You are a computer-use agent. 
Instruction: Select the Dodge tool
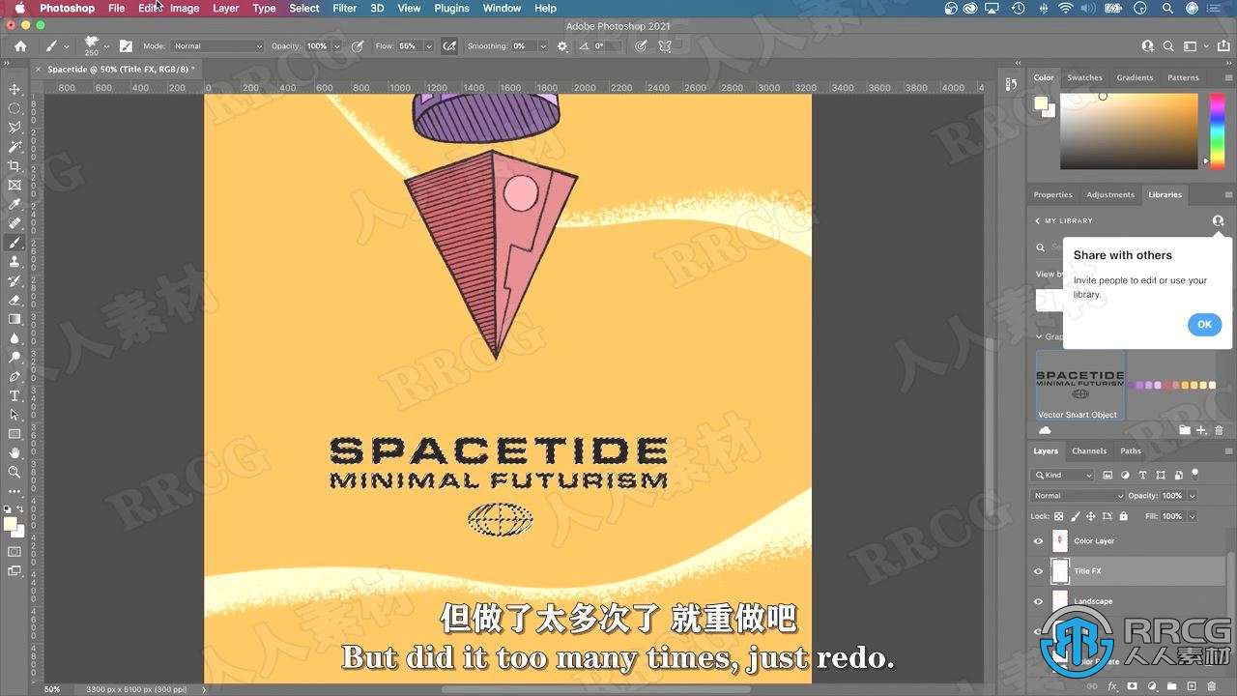[14, 357]
